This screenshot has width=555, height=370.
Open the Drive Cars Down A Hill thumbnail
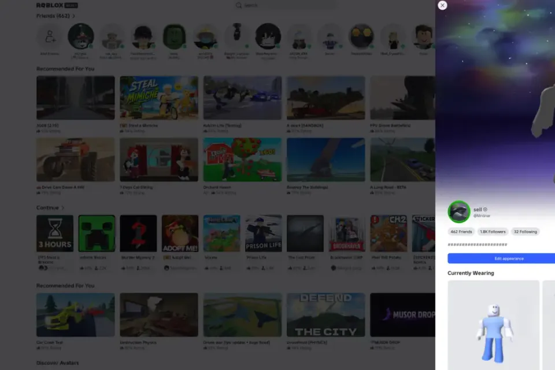coord(75,160)
